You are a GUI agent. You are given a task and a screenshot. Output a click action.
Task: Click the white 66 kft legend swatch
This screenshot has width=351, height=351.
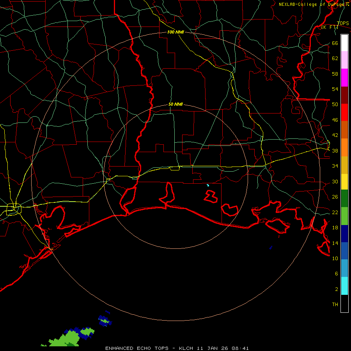click(344, 43)
